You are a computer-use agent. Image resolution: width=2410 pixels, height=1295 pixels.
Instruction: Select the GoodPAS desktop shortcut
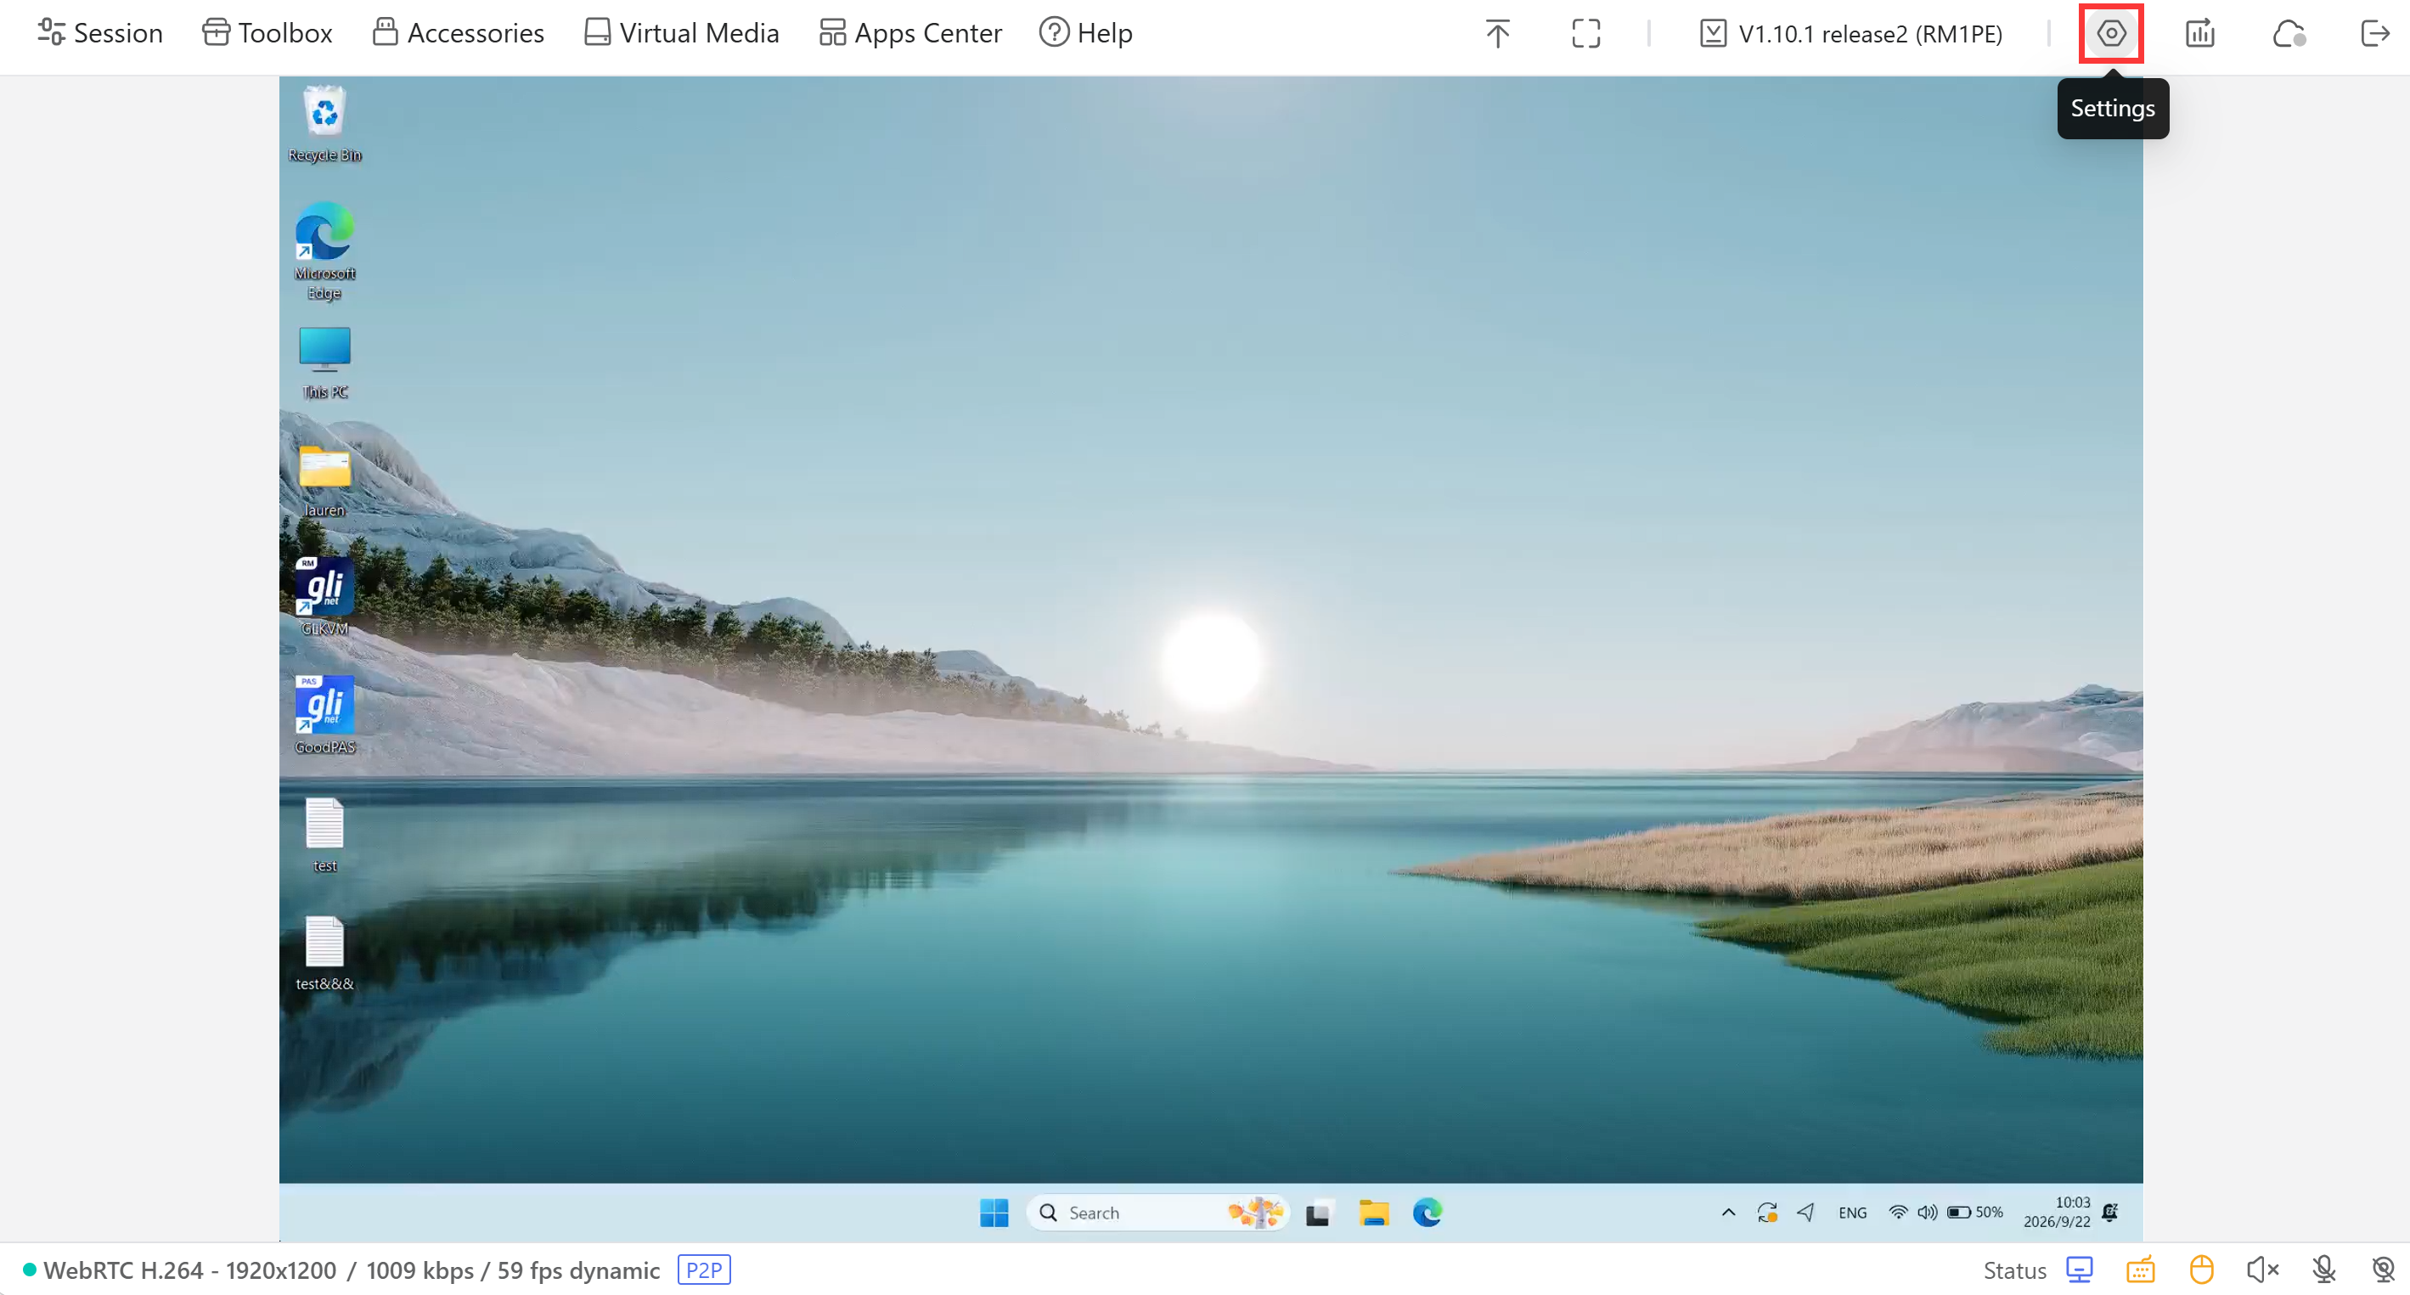click(324, 716)
